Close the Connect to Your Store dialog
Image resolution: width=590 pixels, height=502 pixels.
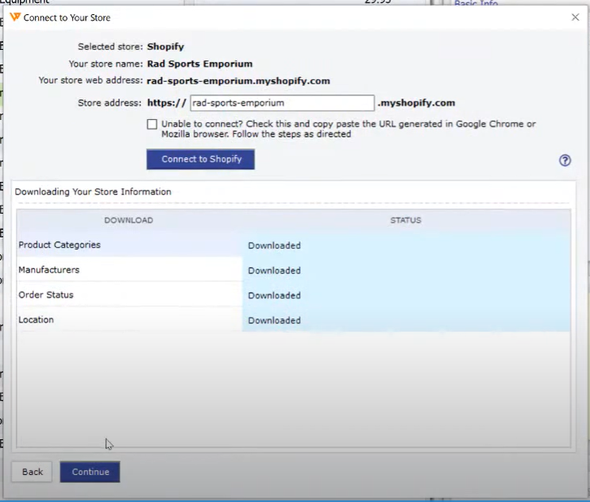tap(575, 17)
